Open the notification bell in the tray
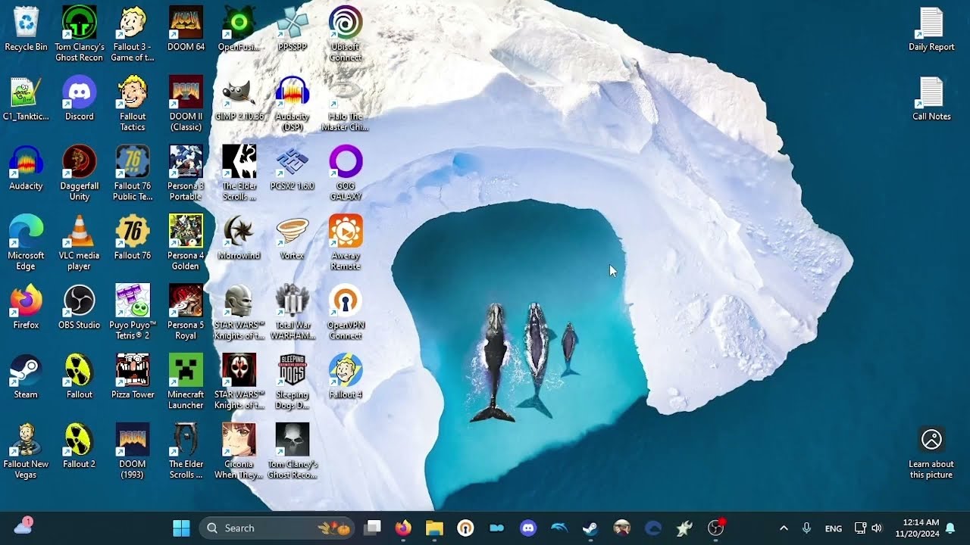Image resolution: width=970 pixels, height=545 pixels. tap(950, 528)
